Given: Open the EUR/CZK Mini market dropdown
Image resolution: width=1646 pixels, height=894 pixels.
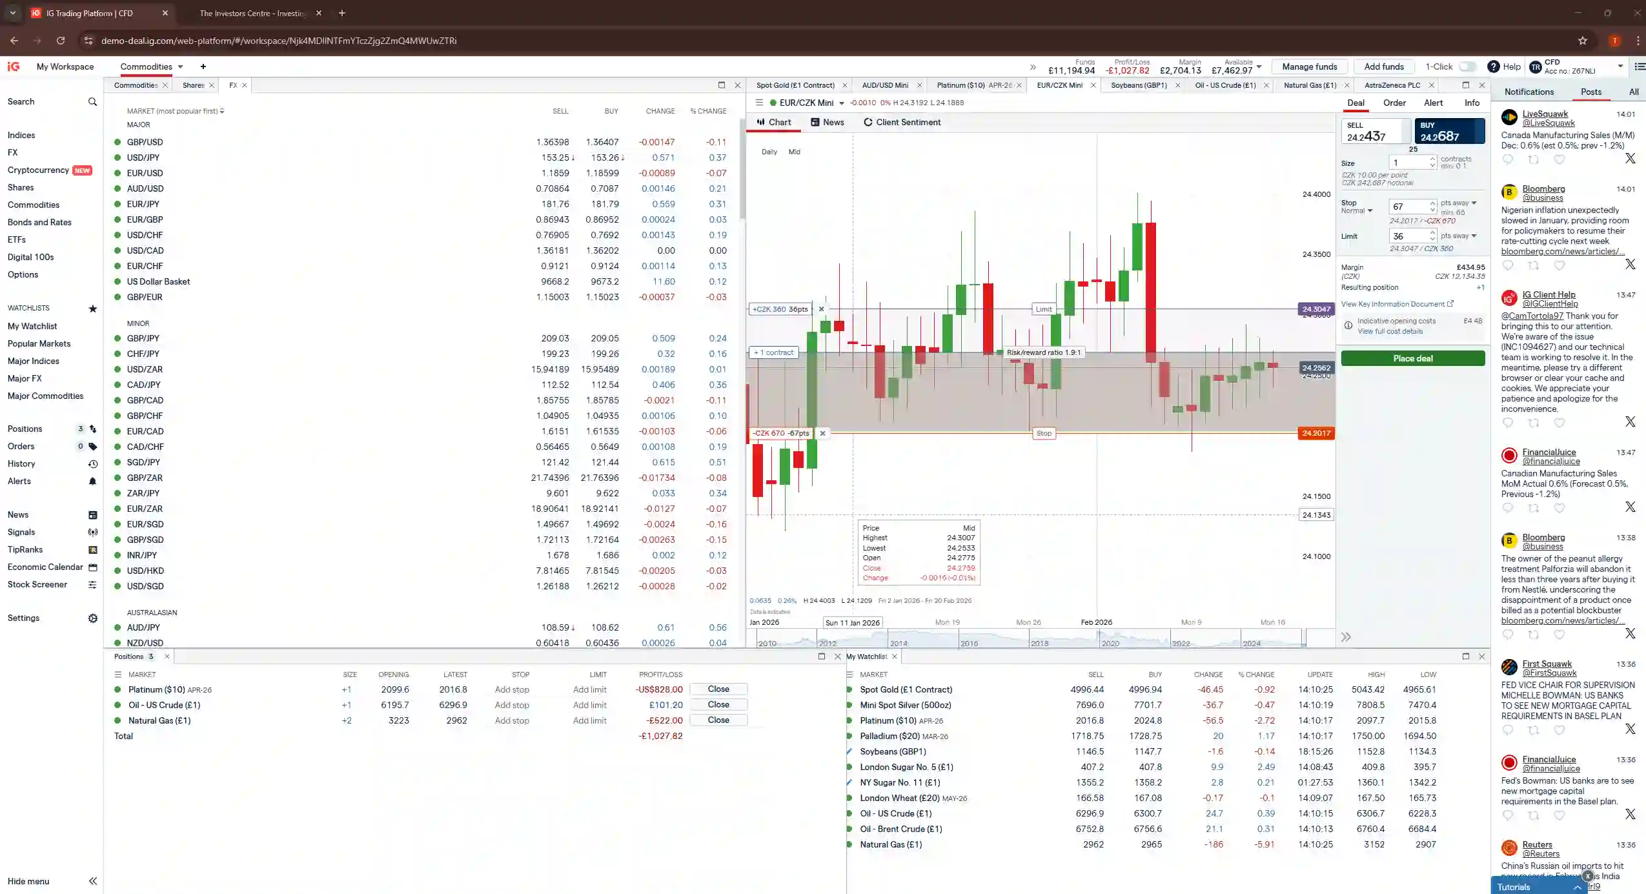Looking at the screenshot, I should tap(841, 103).
